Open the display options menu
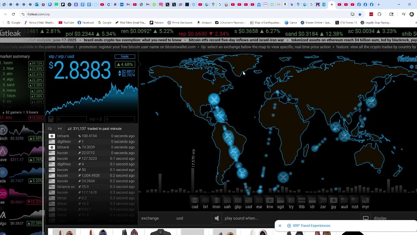Screen dimensions: 417x235 (380, 218)
